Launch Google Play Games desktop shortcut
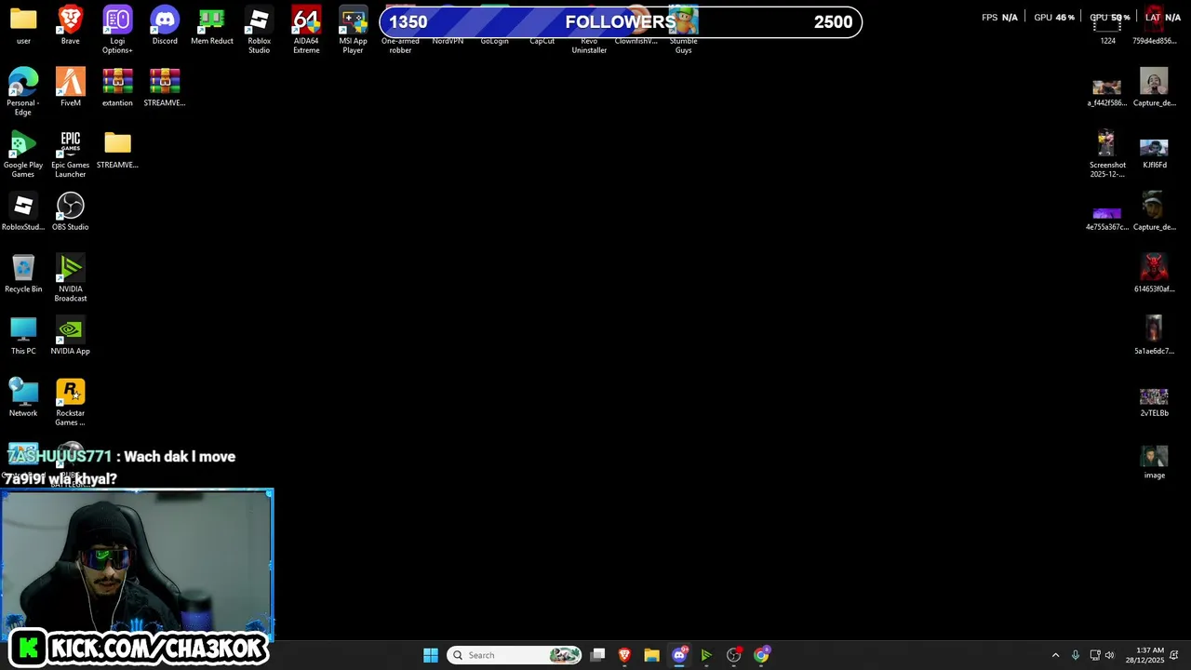This screenshot has height=670, width=1191. pyautogui.click(x=23, y=154)
